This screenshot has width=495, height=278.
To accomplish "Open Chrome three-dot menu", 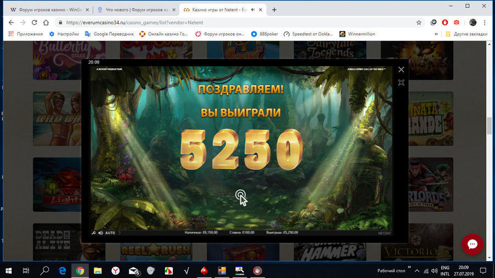I will pyautogui.click(x=485, y=23).
